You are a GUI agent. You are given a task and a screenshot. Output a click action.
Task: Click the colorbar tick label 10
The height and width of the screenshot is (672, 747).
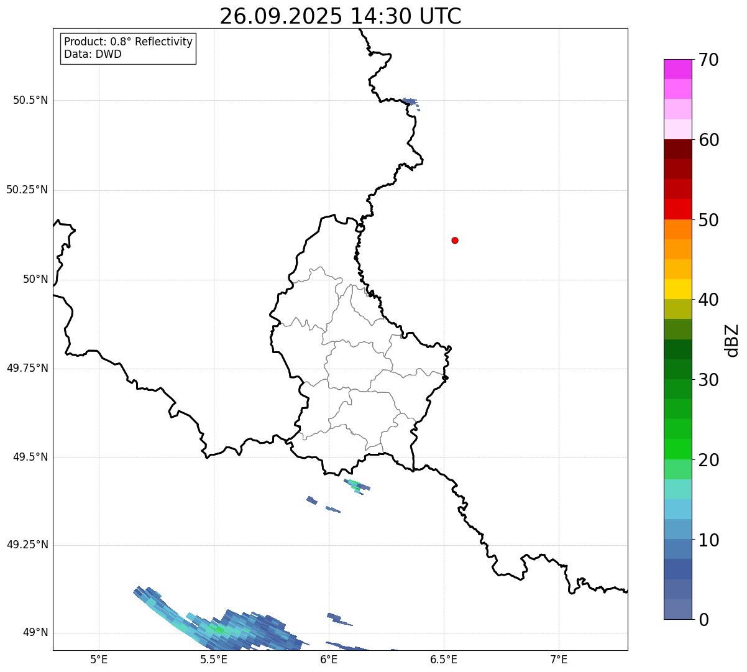click(x=709, y=540)
